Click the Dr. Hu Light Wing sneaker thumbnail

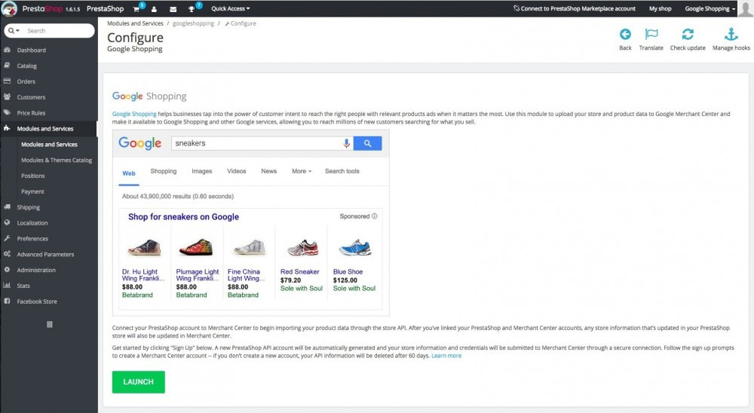[x=144, y=248]
